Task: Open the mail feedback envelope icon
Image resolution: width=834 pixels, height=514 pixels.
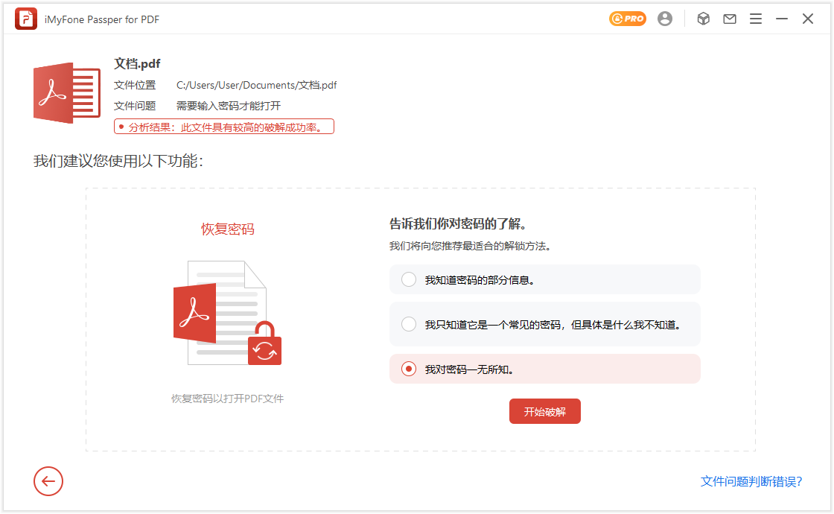Action: pos(730,19)
